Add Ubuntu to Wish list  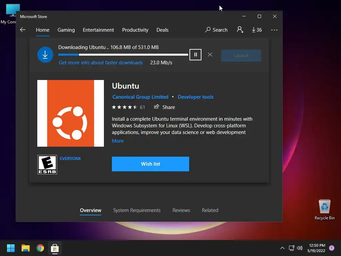coord(151,164)
